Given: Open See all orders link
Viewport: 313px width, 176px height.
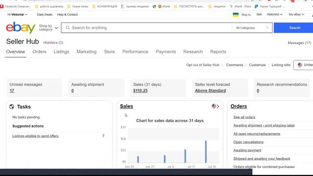Looking at the screenshot, I should pyautogui.click(x=245, y=117).
